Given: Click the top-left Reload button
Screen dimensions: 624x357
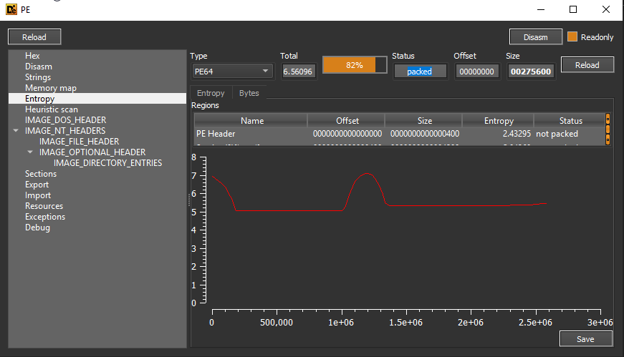Looking at the screenshot, I should pyautogui.click(x=34, y=37).
